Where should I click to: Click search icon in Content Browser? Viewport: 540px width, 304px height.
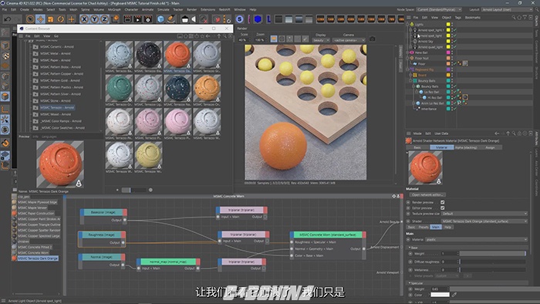224,36
